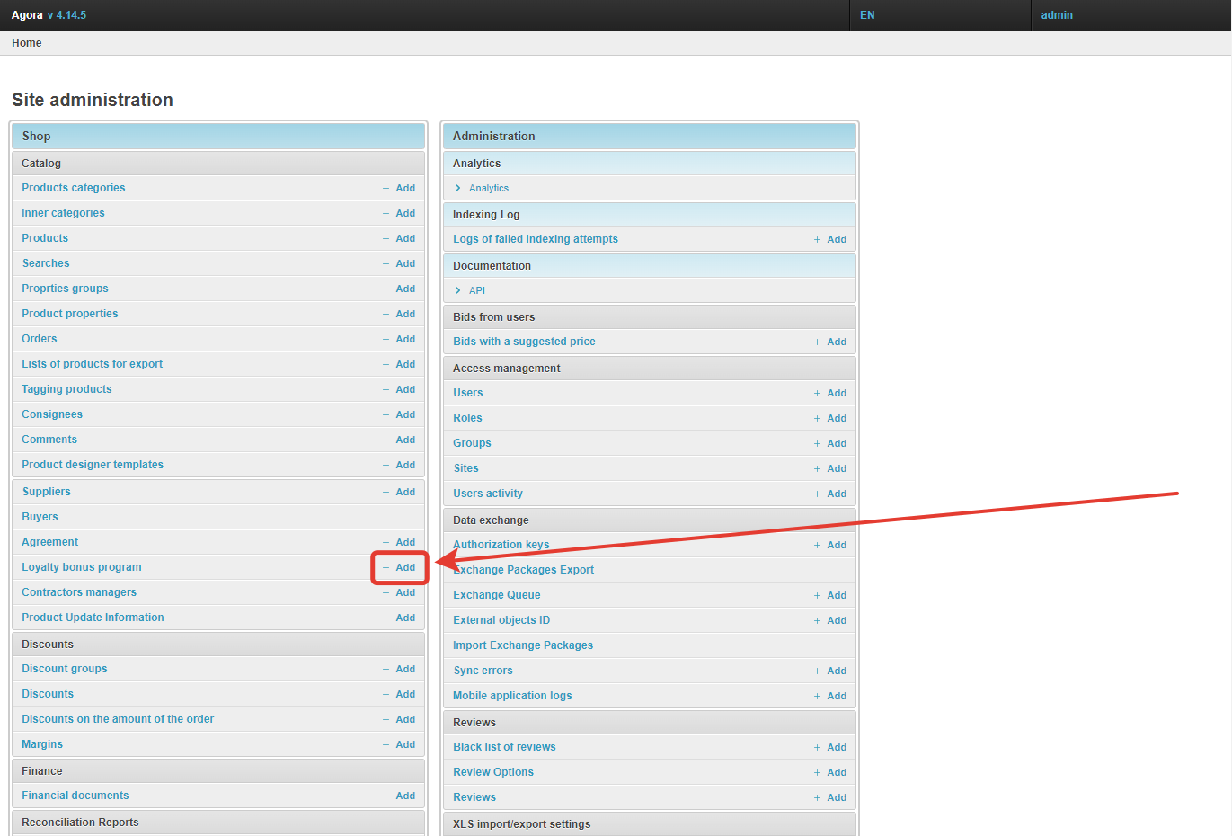The height and width of the screenshot is (836, 1232).
Task: Click Add next to Black list of reviews
Action: pos(830,747)
